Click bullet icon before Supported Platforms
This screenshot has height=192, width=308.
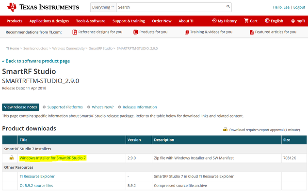(x=44, y=107)
